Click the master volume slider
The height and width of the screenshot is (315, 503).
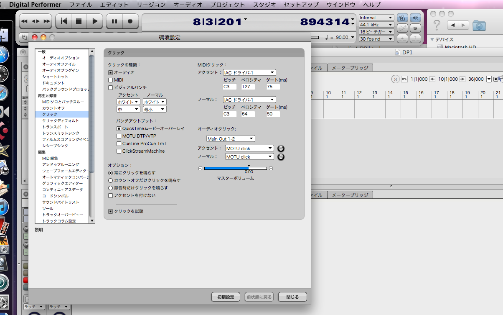(x=235, y=168)
